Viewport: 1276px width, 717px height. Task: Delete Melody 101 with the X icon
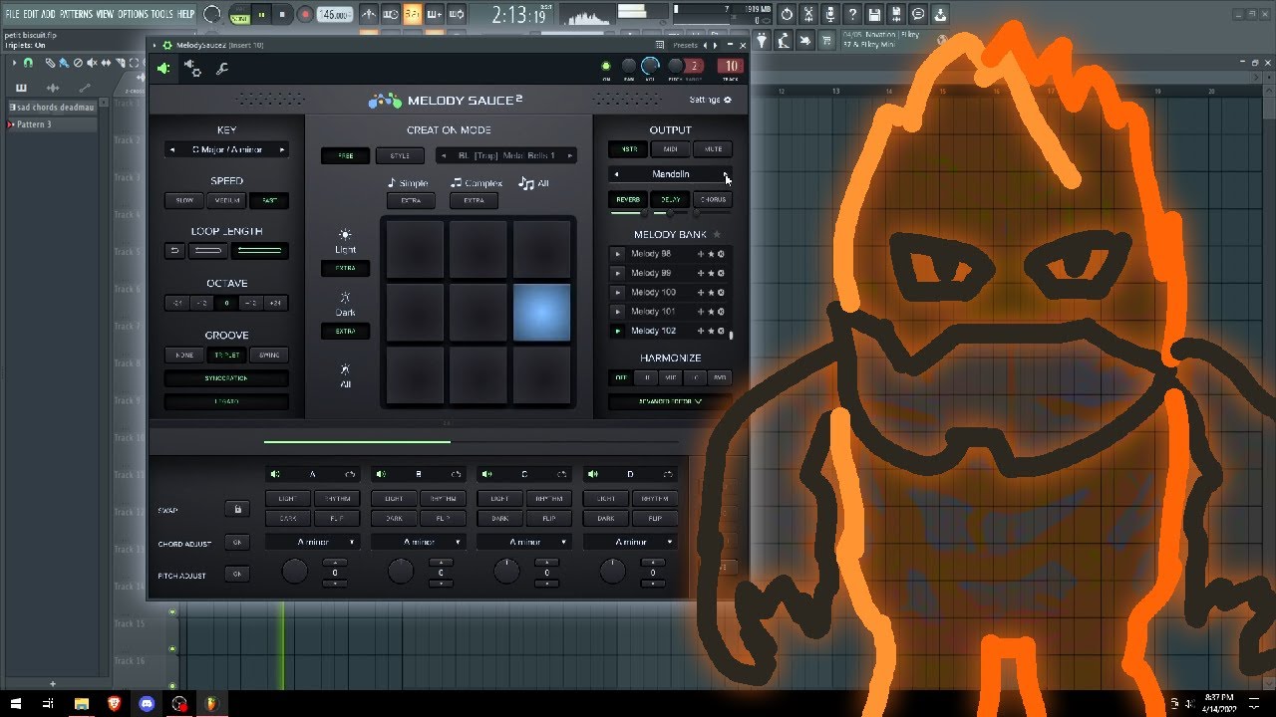click(x=721, y=312)
